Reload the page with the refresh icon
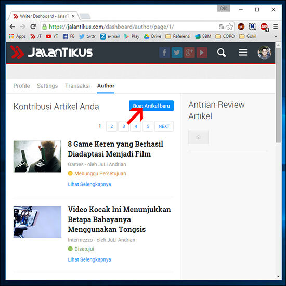286x286 pixels. click(x=33, y=27)
